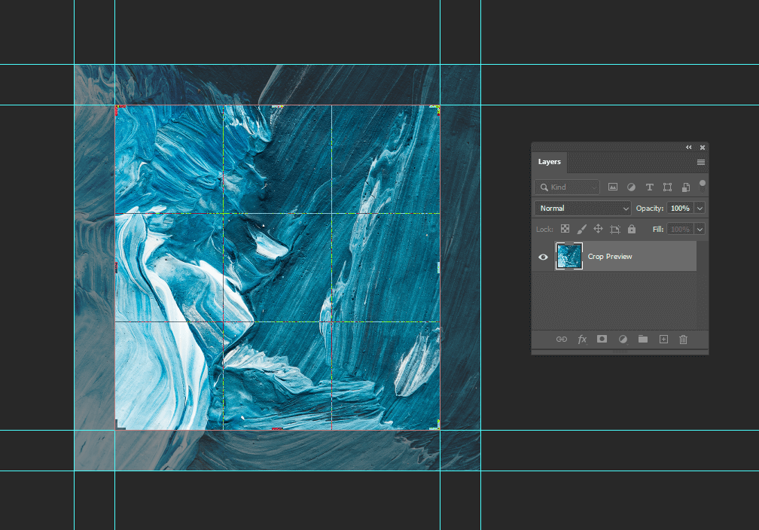The height and width of the screenshot is (530, 759).
Task: Select the Crop Preview layer name
Action: coord(610,257)
